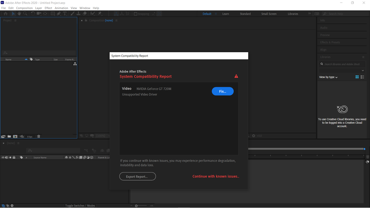Select the Type text tool

tap(65, 14)
